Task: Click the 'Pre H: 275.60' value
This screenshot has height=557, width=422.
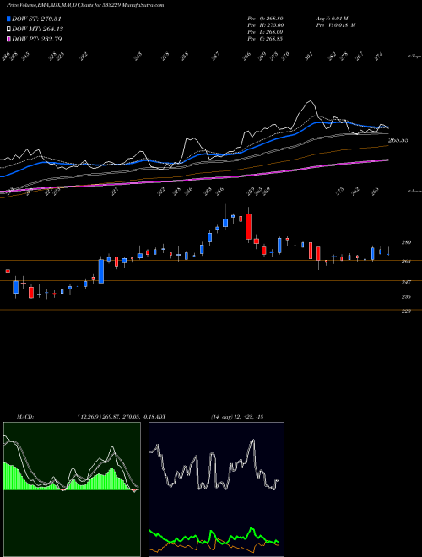Action: (265, 25)
